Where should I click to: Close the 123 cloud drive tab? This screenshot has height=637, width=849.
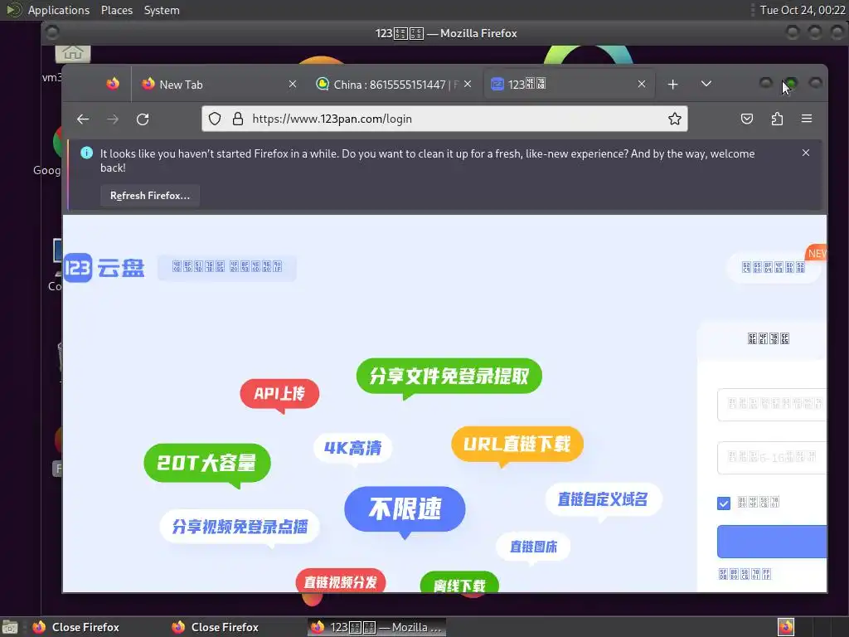click(x=642, y=84)
